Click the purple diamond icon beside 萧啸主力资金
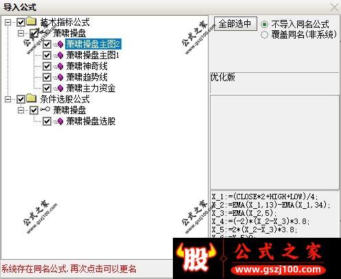This screenshot has height=279, width=341. [60, 88]
